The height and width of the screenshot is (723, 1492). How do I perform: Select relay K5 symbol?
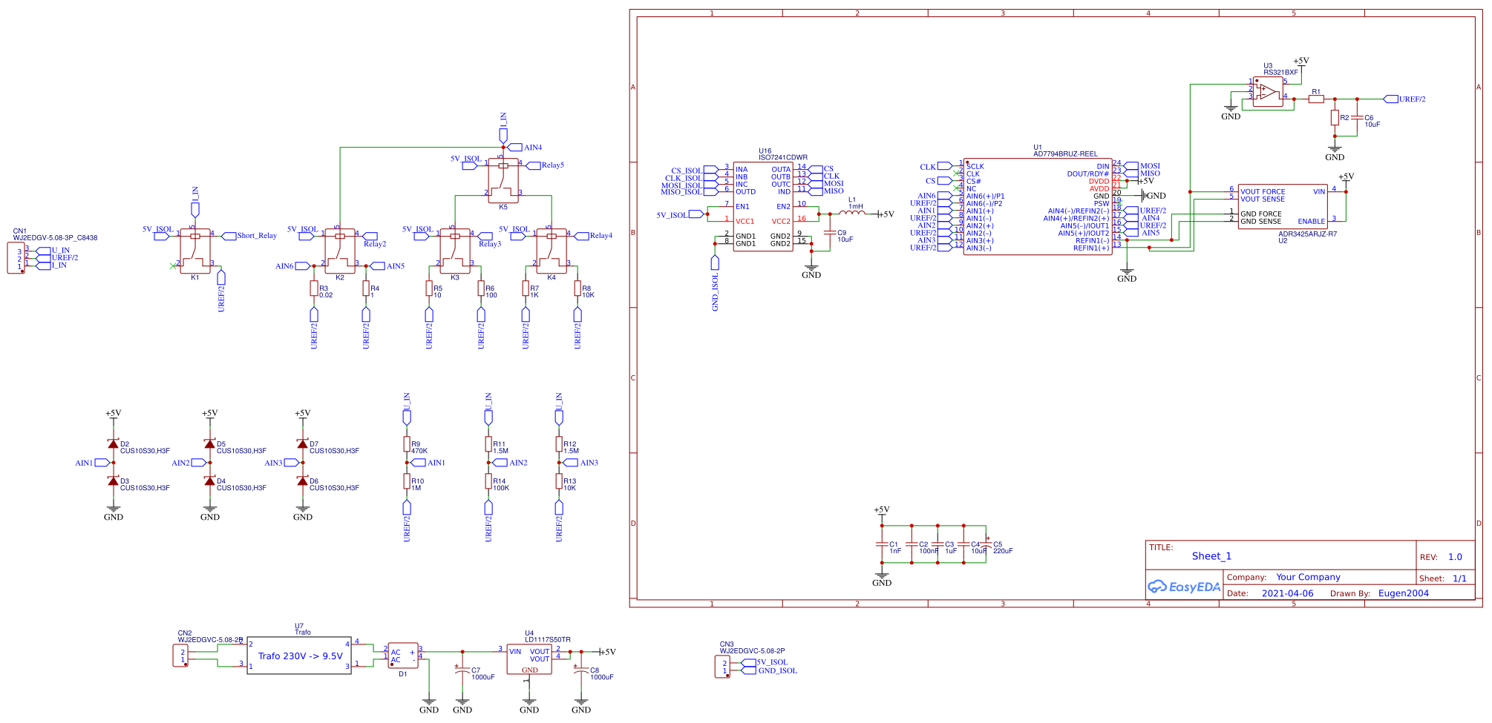point(503,182)
